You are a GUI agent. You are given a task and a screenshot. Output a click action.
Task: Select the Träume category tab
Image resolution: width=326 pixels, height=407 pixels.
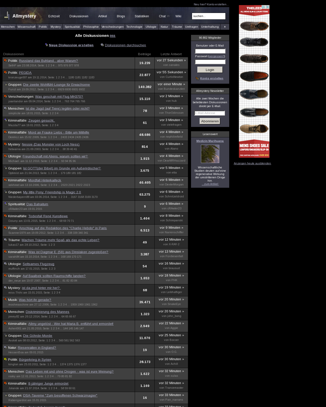[x=177, y=27]
